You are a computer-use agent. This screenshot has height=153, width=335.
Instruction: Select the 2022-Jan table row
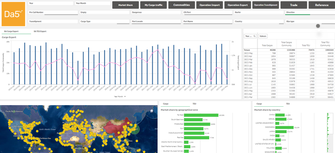(x=289, y=66)
